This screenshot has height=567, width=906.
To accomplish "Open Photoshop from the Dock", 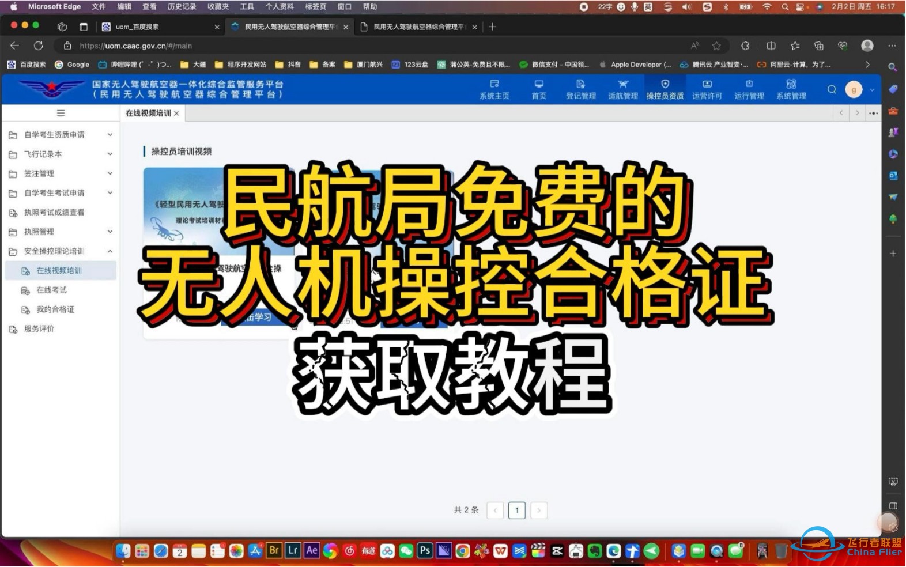I will pos(425,551).
